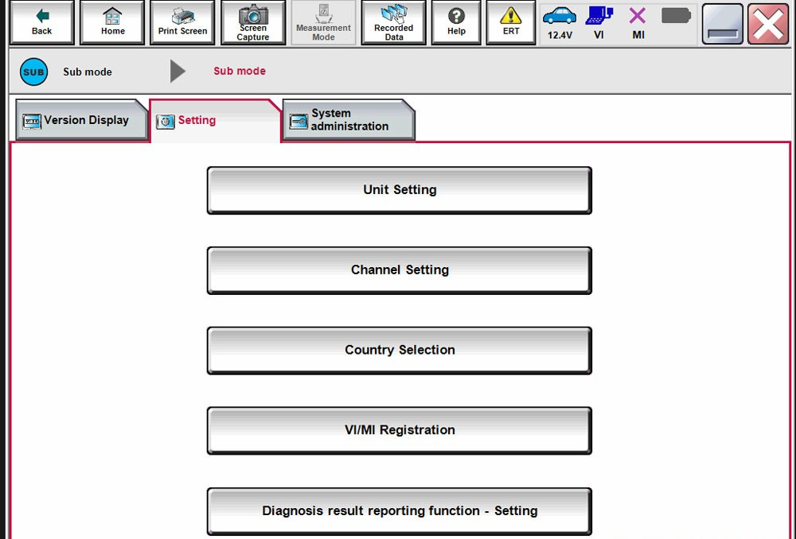
Task: Click the battery status indicator
Action: 676,21
